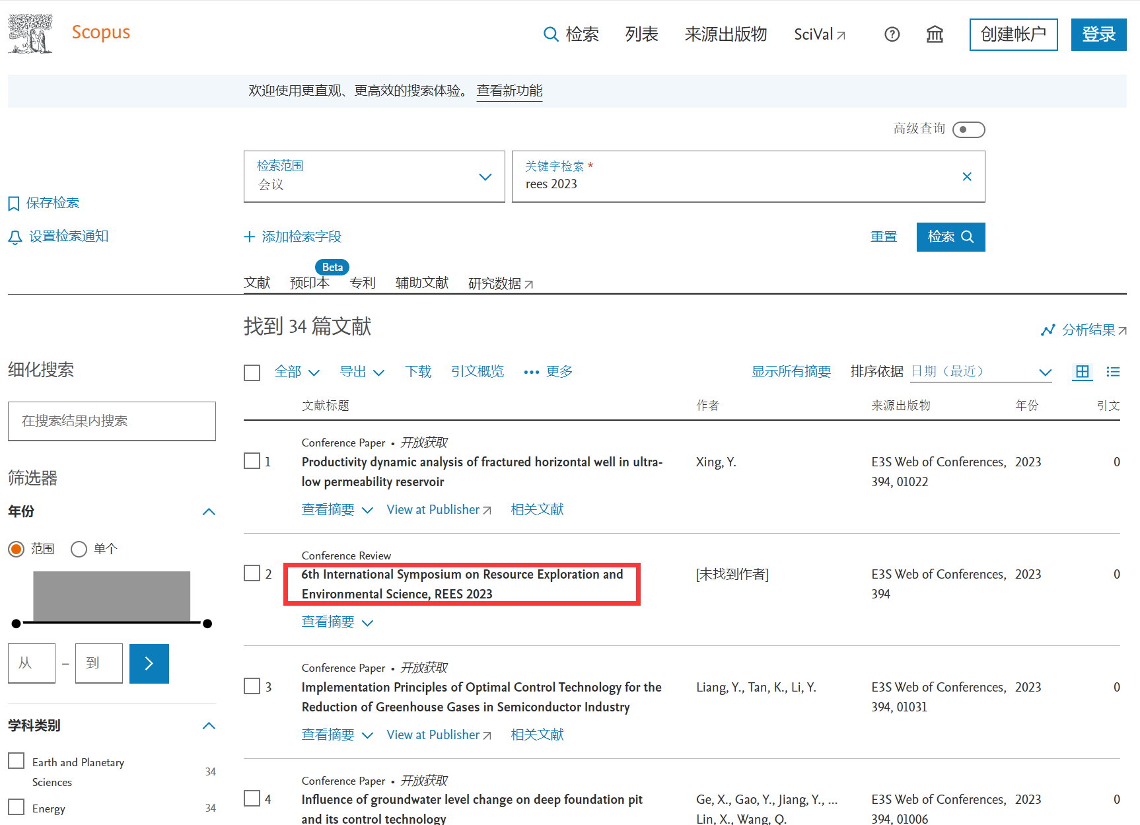Check the box for result 2
1140x825 pixels.
252,573
